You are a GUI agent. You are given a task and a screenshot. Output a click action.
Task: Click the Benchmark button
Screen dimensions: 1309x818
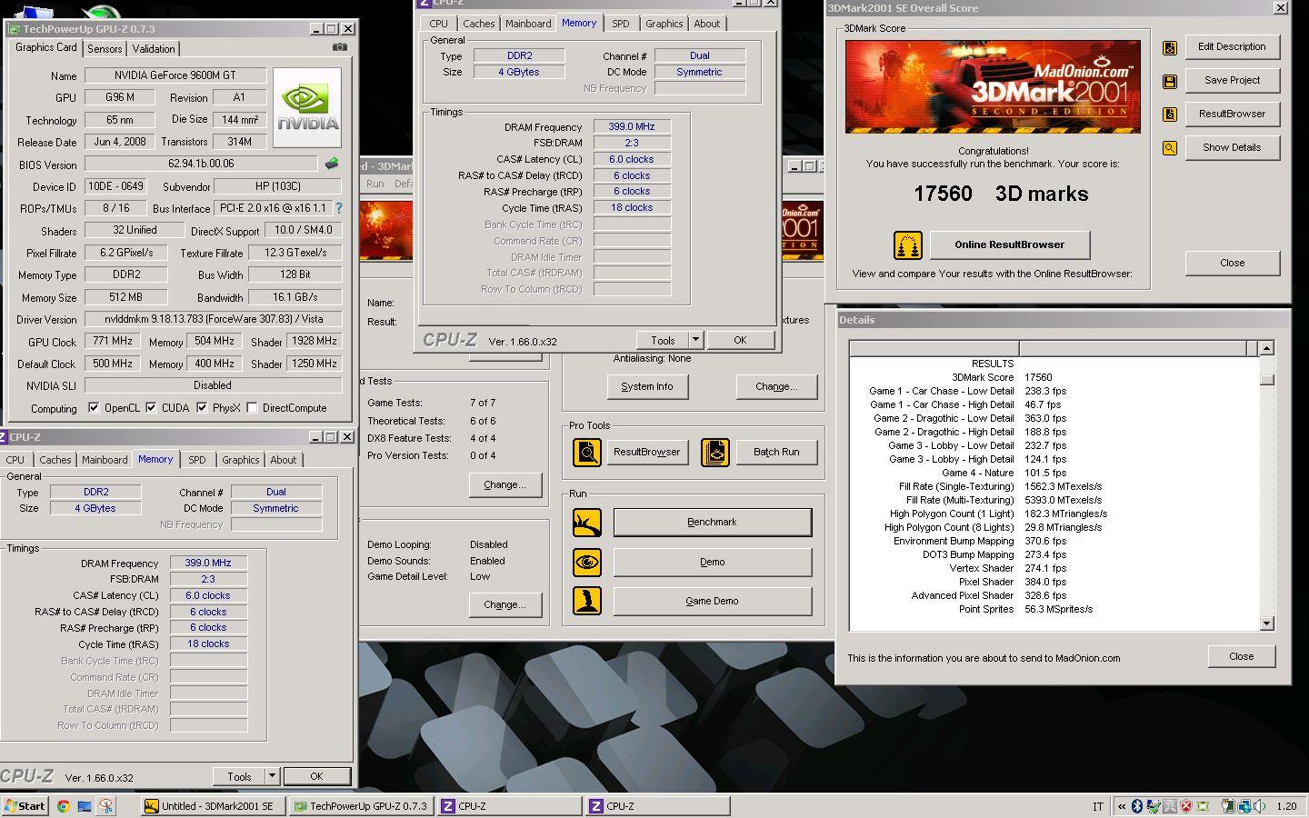(713, 523)
